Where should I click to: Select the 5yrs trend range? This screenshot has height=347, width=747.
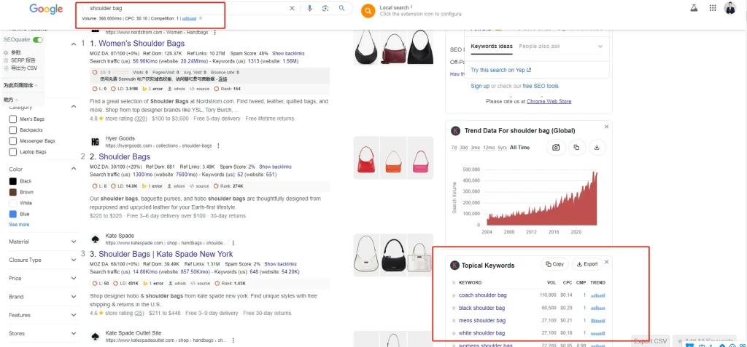[502, 148]
